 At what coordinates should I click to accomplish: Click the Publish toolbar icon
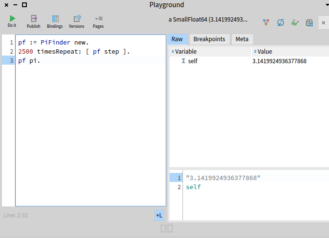[34, 22]
